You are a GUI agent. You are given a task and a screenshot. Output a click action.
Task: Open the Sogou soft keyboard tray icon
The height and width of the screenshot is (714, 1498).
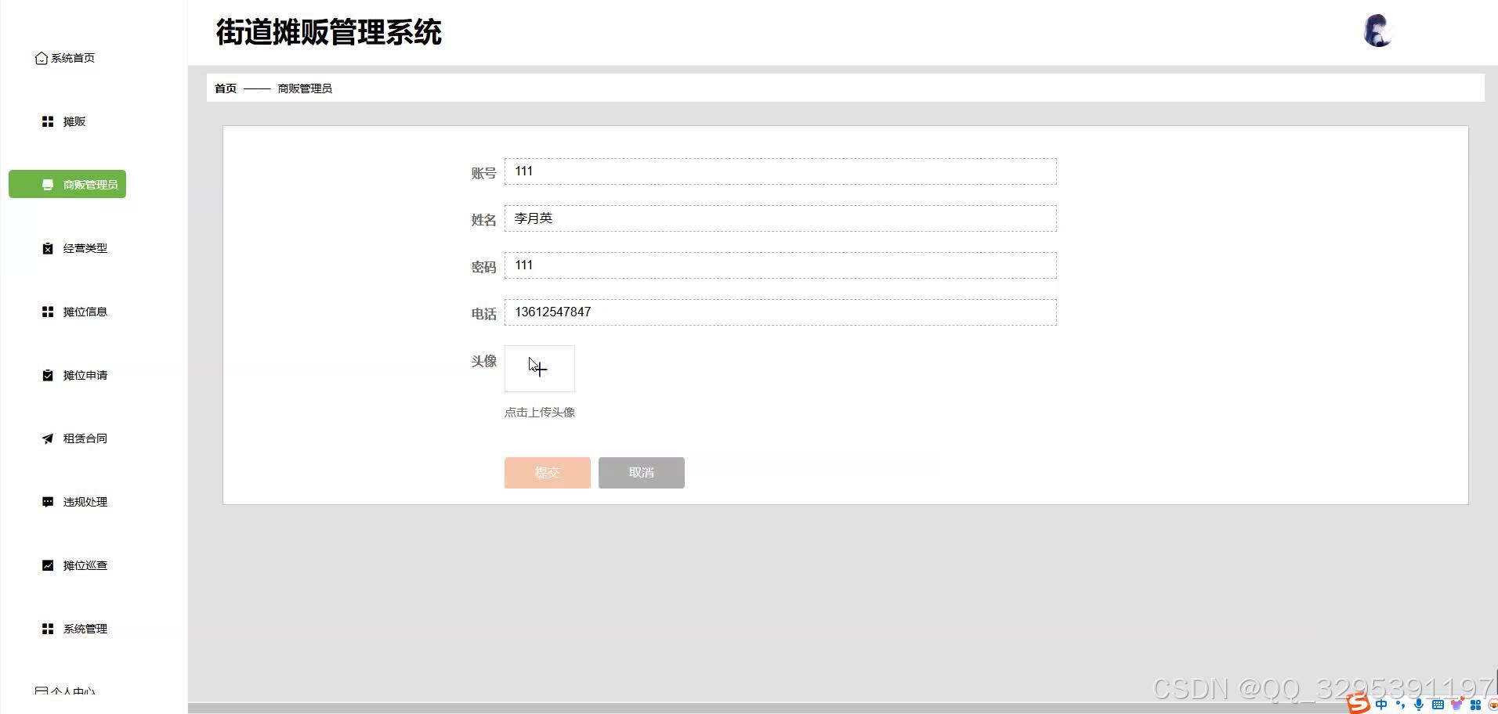1438,705
